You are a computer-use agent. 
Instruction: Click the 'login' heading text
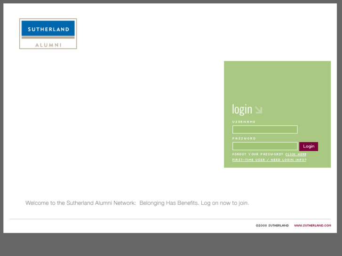click(242, 109)
